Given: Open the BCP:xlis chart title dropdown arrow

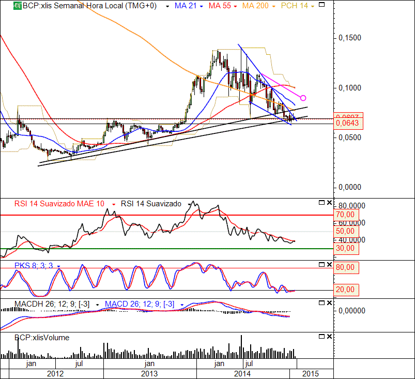Looking at the screenshot, I should 167,6.
